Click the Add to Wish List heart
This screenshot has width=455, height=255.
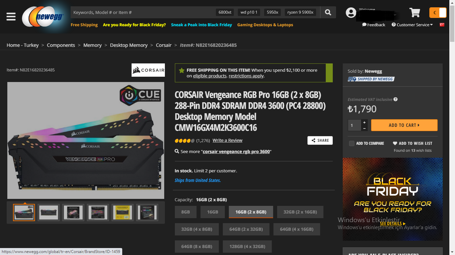point(395,143)
